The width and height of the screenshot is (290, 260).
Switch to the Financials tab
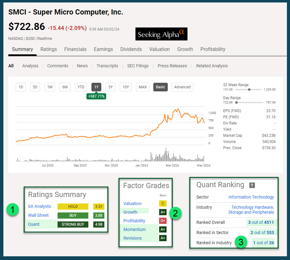(x=75, y=49)
